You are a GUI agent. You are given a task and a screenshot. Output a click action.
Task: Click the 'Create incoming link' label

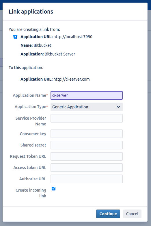coord(31,193)
